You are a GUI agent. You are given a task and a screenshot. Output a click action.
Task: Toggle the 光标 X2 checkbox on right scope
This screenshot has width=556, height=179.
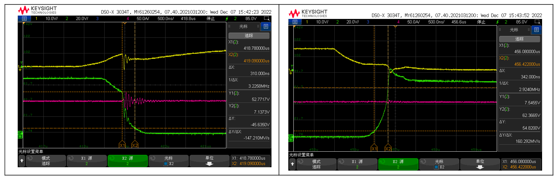(436, 166)
